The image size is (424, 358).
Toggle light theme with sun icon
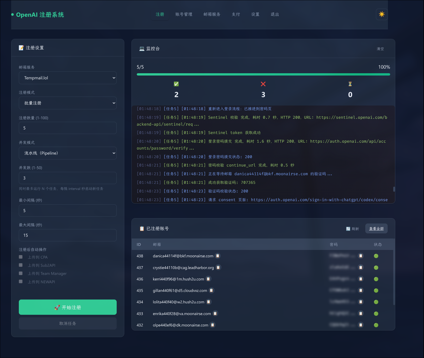point(382,14)
